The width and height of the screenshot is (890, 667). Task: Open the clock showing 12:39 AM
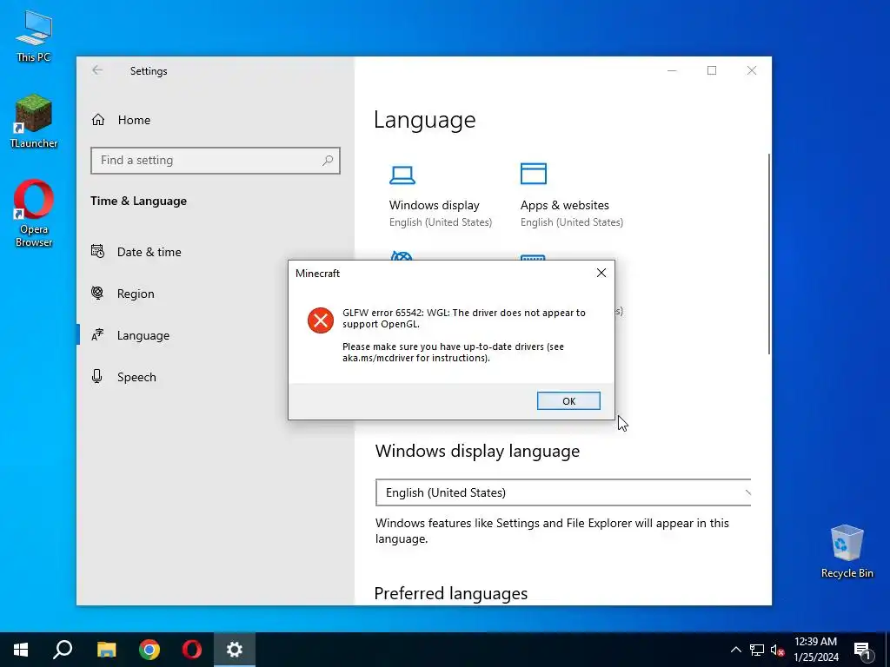click(x=815, y=650)
